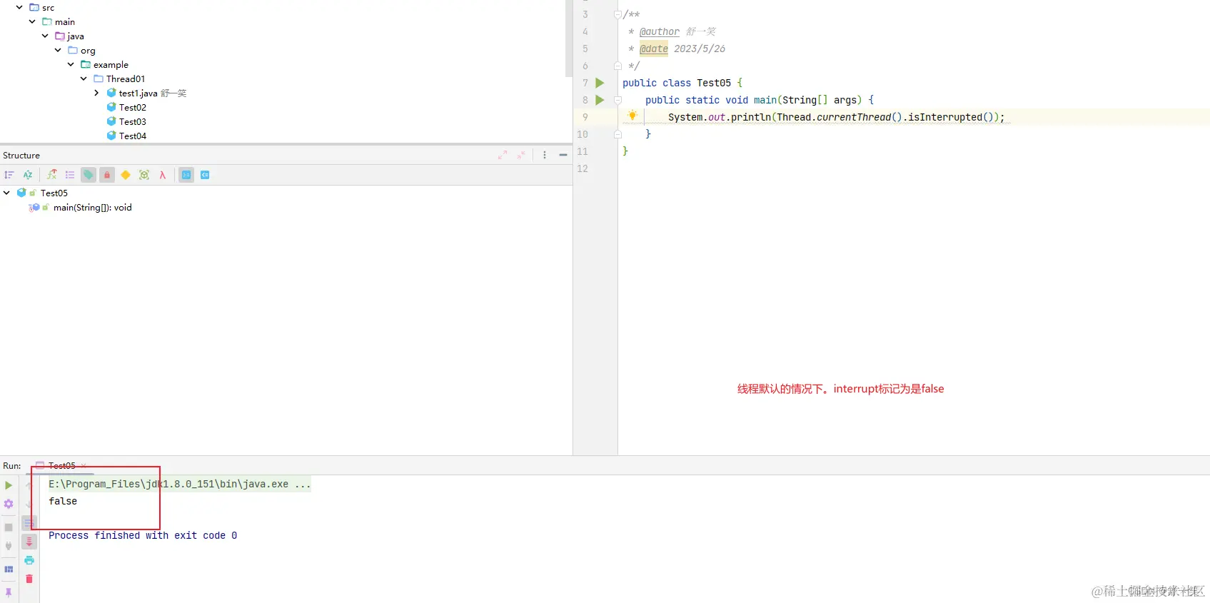Navigate up the stack trace in console
Image resolution: width=1210 pixels, height=603 pixels.
pos(29,485)
